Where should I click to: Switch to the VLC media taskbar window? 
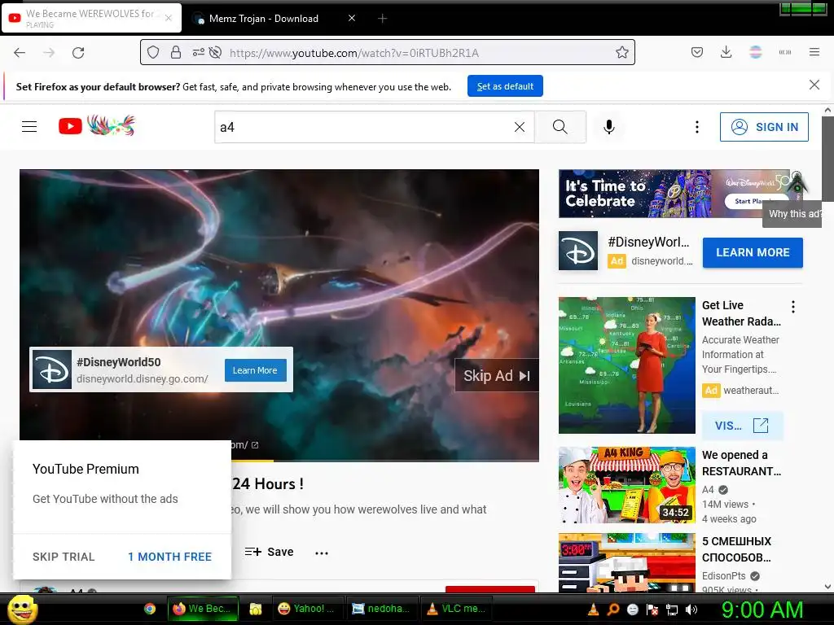pos(457,609)
